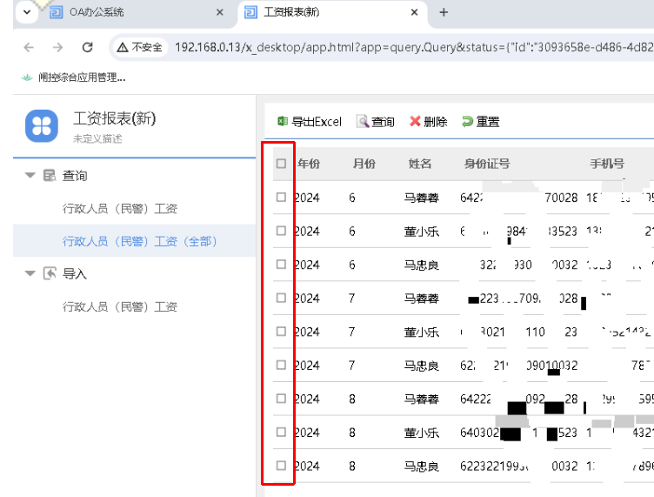Click the 不安全 security warning indicator
The image size is (654, 497).
point(139,47)
